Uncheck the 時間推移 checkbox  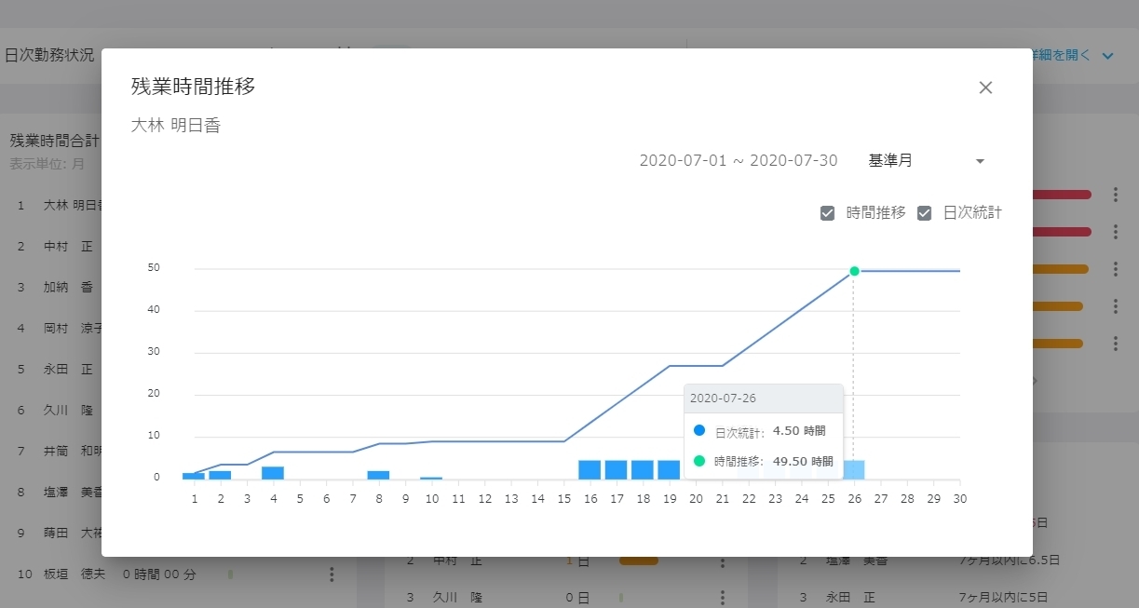pos(827,213)
